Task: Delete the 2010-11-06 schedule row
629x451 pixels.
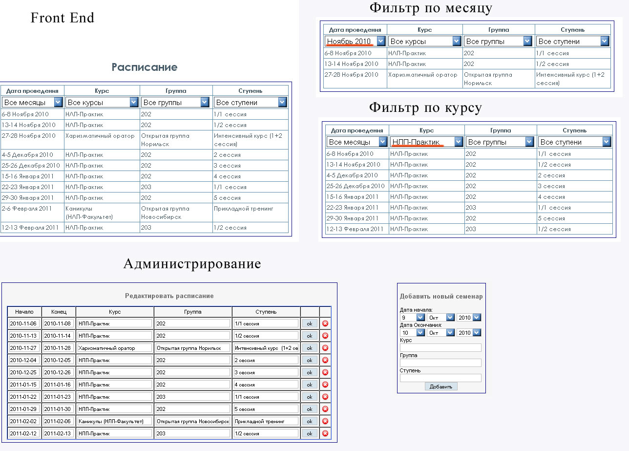Action: pos(325,323)
